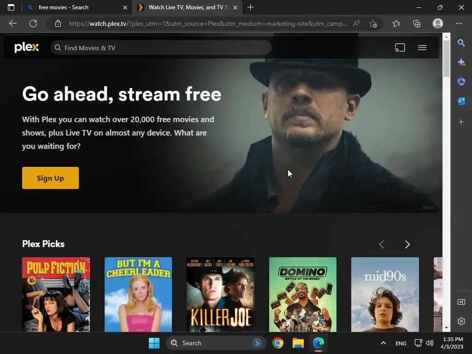Open the Domino Battle of the Bones poster
This screenshot has height=354, width=472.
click(x=302, y=295)
